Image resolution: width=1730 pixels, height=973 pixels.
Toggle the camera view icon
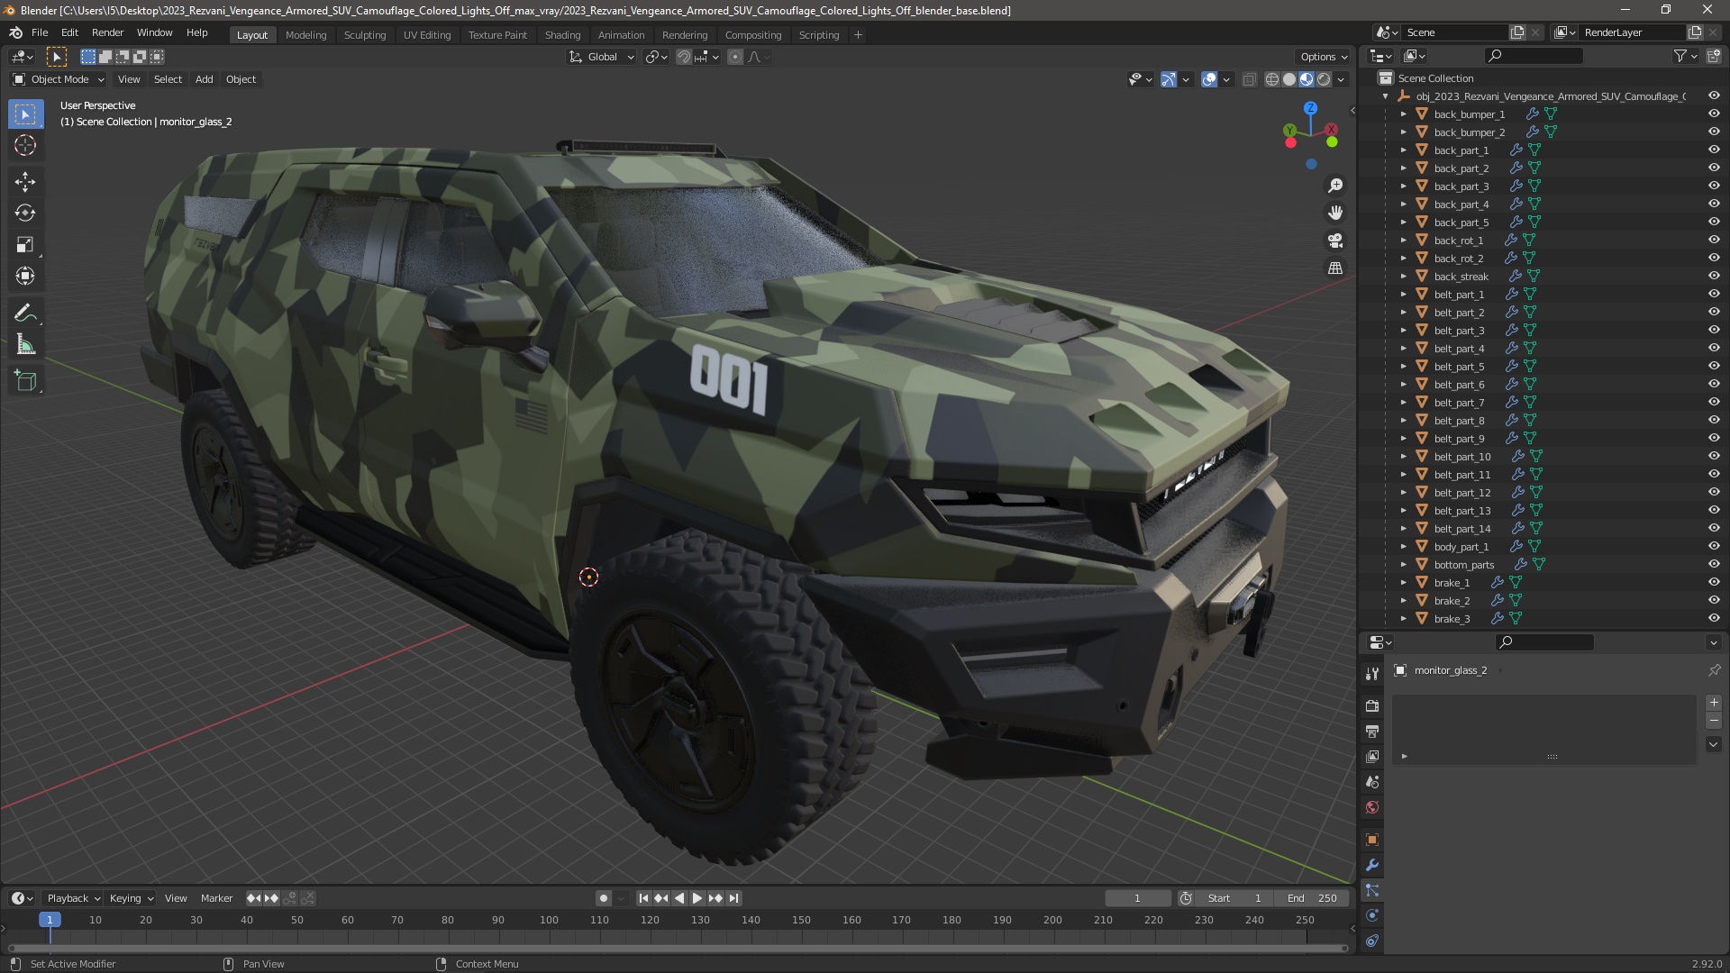pos(1335,241)
